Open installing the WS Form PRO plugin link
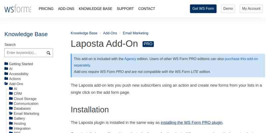The image size is (266, 133). [192, 122]
